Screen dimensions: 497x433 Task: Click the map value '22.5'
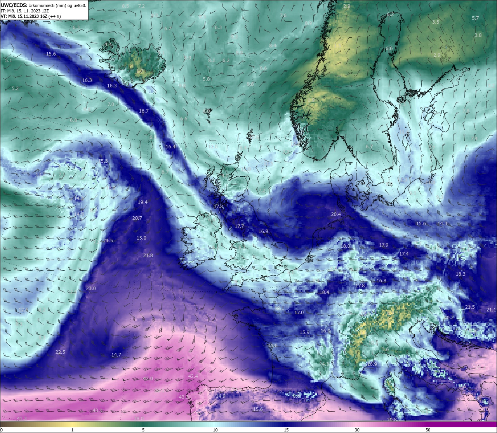pos(60,352)
